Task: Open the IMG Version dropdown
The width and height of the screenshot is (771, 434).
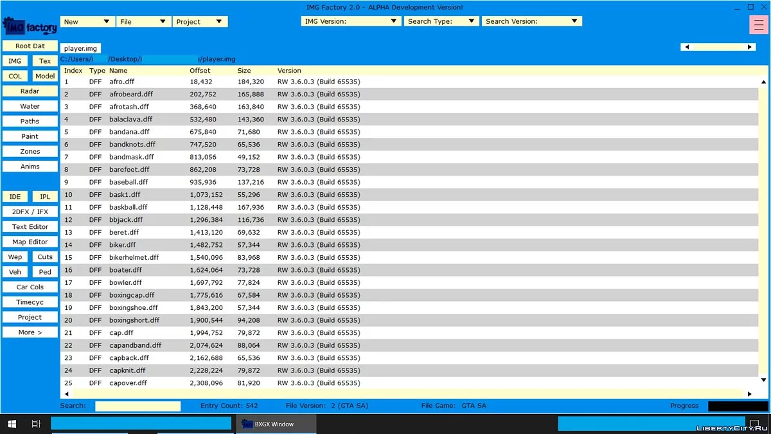Action: click(351, 21)
